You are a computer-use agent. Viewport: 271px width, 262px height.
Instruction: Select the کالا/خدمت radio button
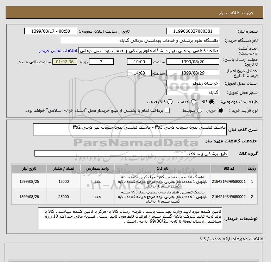pyautogui.click(x=170, y=102)
